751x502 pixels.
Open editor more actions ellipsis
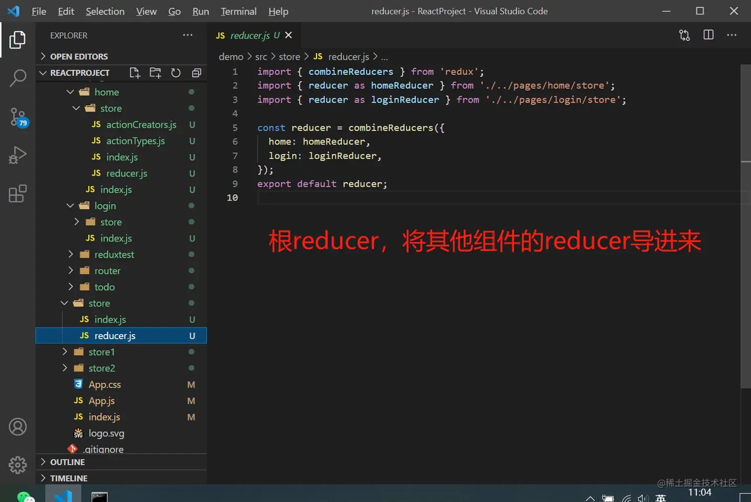732,35
